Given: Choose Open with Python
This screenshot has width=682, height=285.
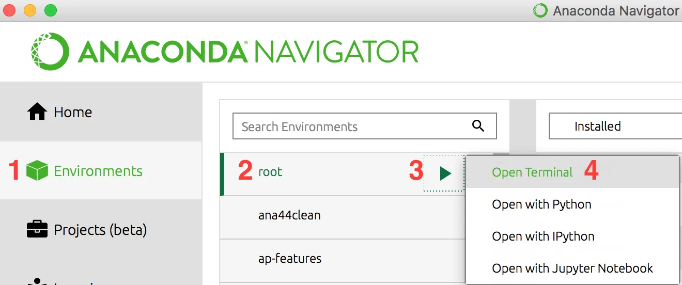Looking at the screenshot, I should point(541,204).
